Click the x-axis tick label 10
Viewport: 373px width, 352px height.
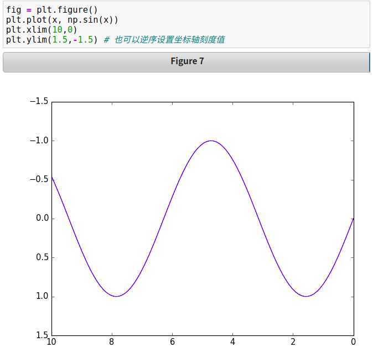tap(51, 342)
